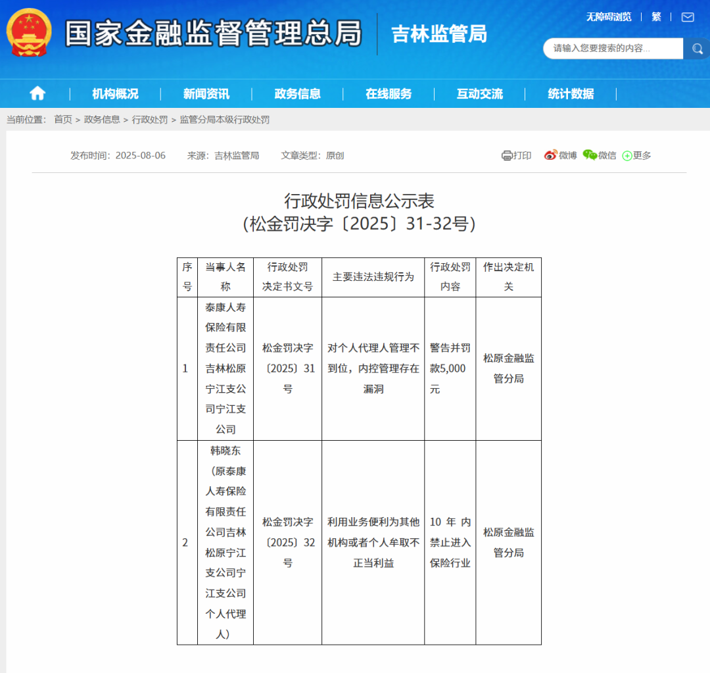Switch to traditional Chinese with 繁
The width and height of the screenshot is (710, 673).
click(656, 17)
